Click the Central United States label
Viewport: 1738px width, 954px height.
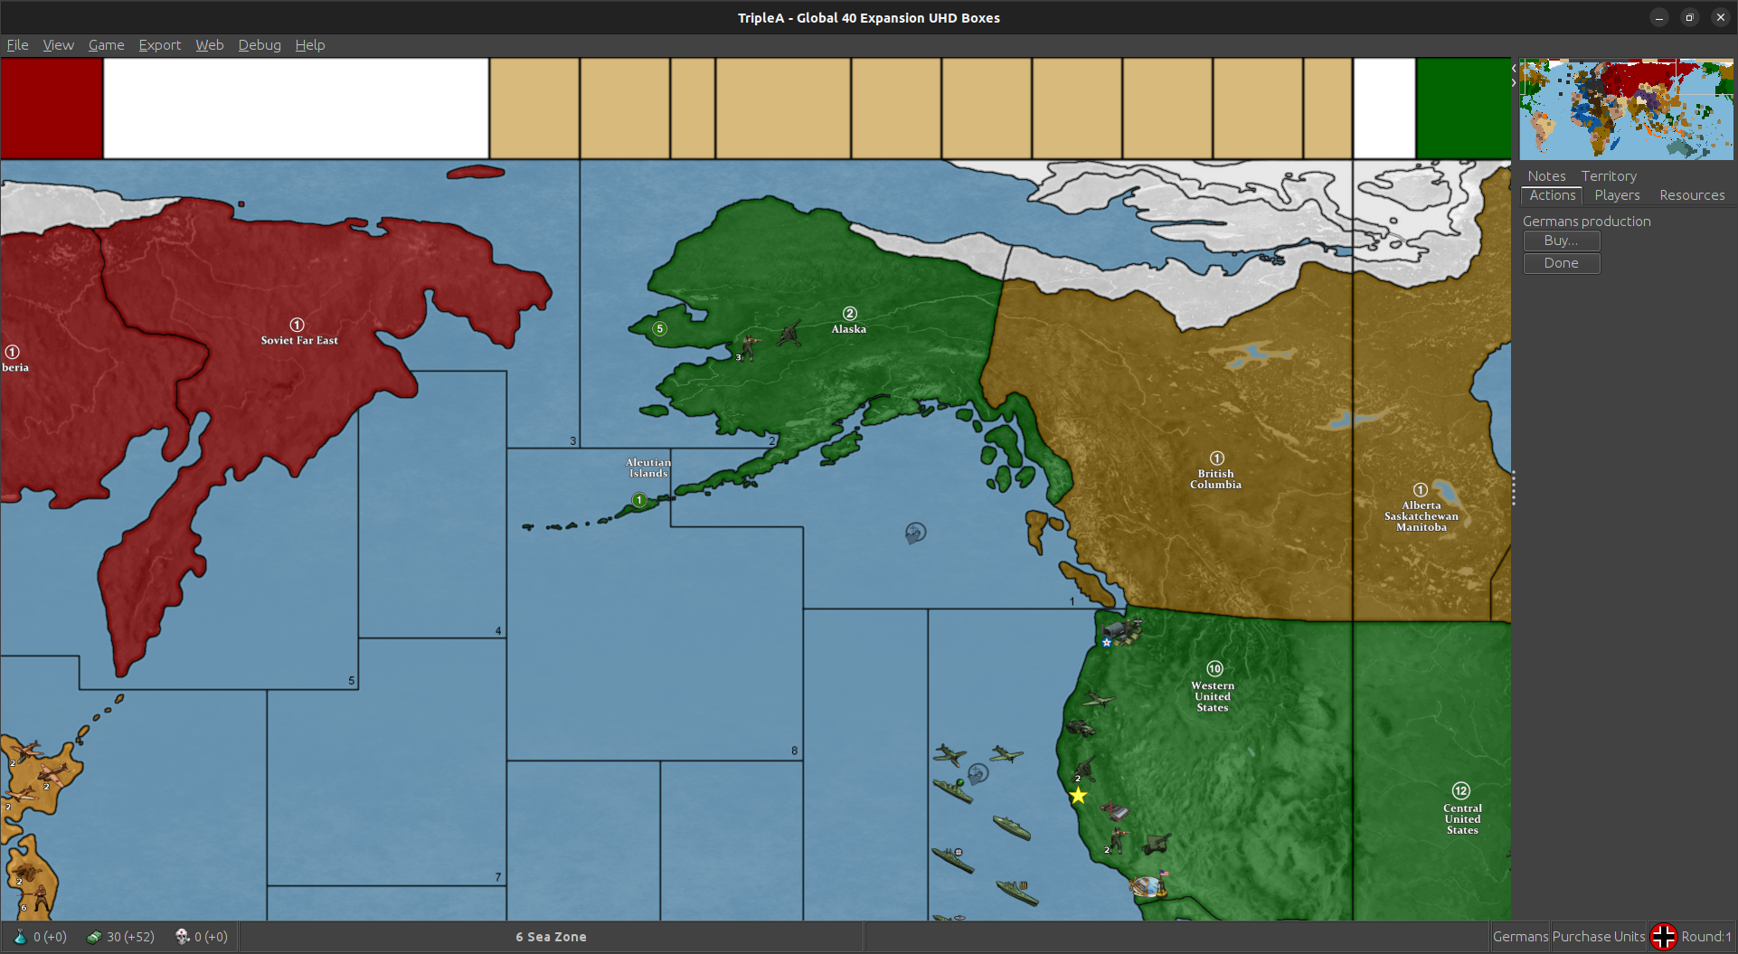click(1462, 819)
